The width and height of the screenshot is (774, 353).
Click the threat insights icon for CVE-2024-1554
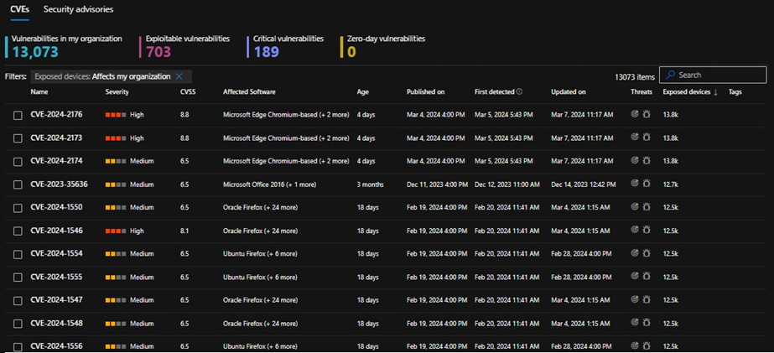(635, 253)
